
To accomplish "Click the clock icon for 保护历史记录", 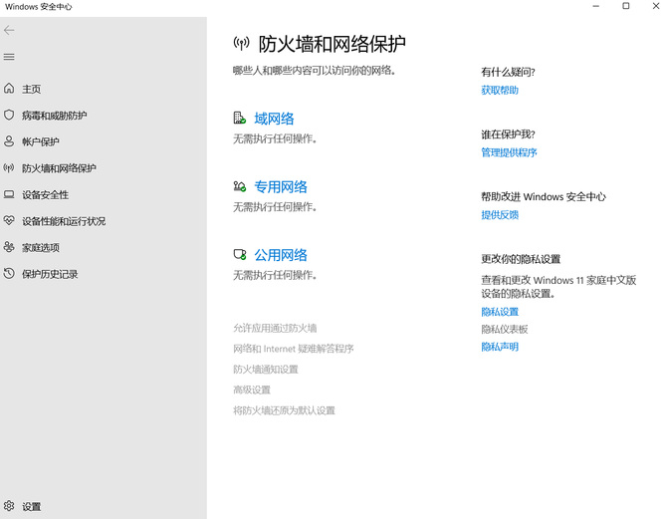I will [x=9, y=273].
